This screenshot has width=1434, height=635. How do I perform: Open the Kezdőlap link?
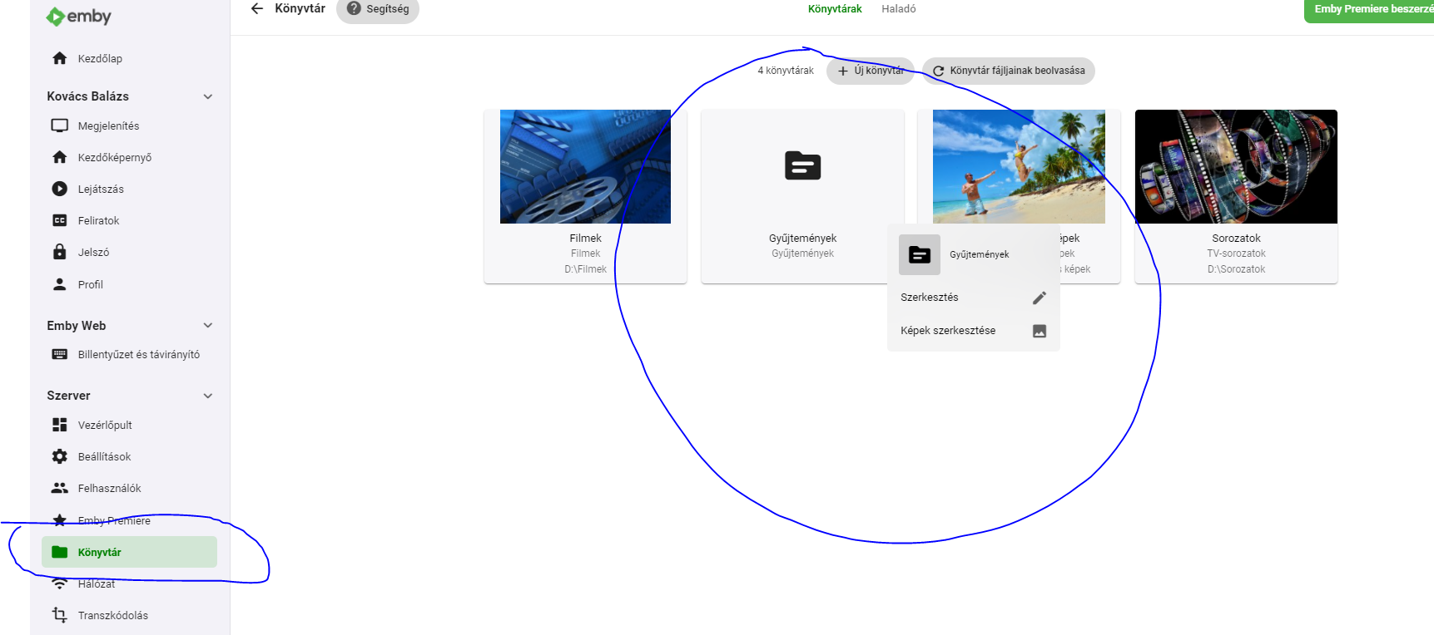129,58
